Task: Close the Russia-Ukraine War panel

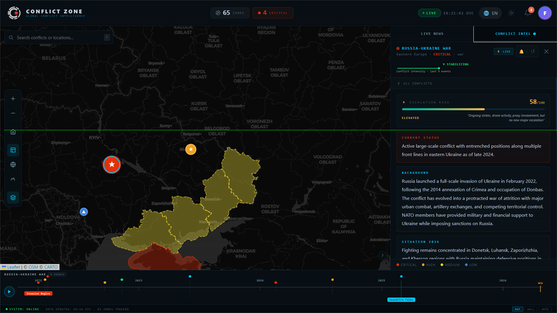Action: click(546, 51)
